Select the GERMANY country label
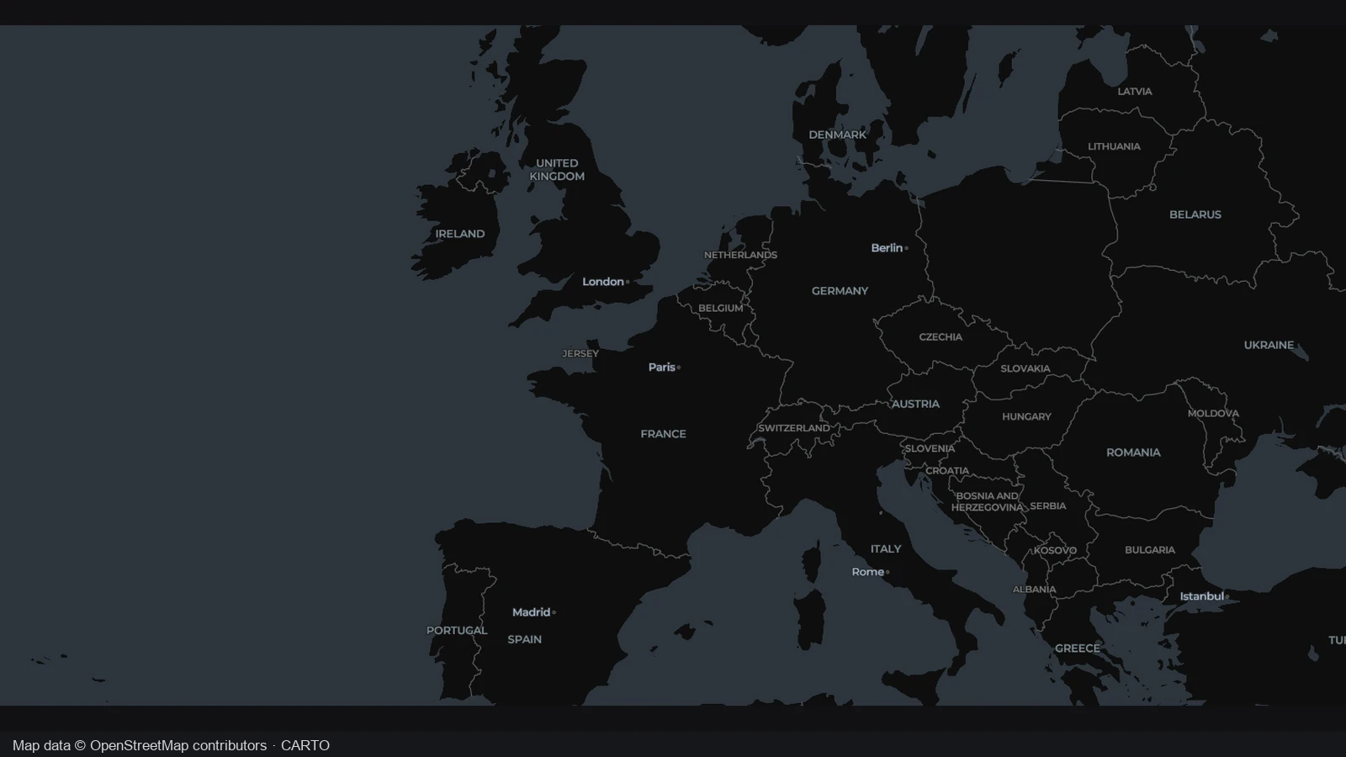The image size is (1346, 757). tap(840, 291)
